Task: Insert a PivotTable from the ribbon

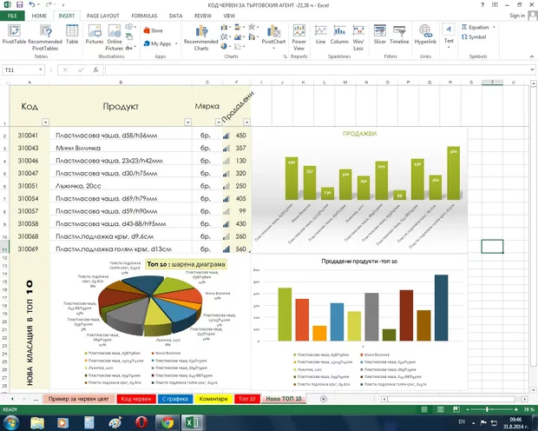Action: tap(14, 36)
